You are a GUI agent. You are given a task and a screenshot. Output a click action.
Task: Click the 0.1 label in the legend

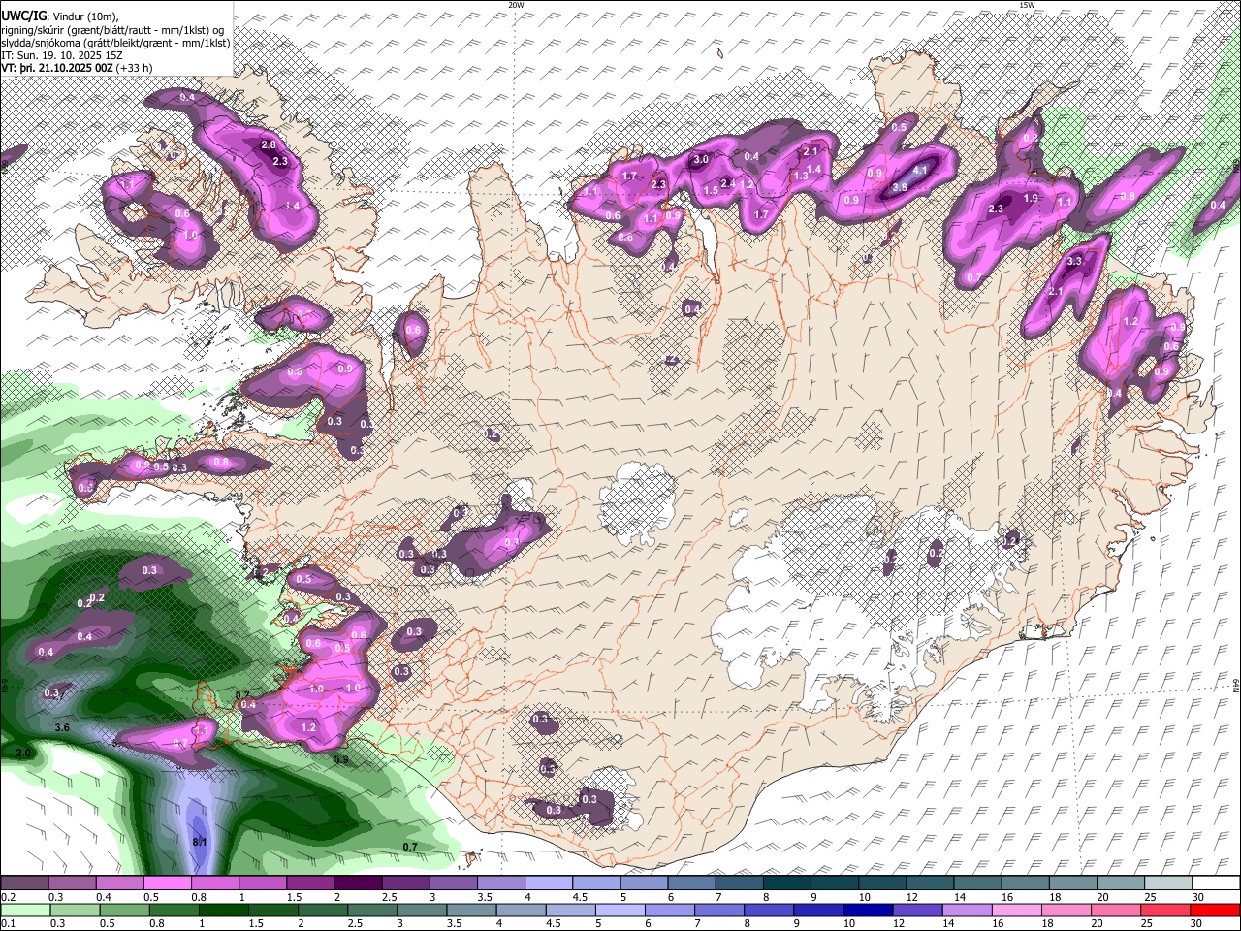point(9,922)
